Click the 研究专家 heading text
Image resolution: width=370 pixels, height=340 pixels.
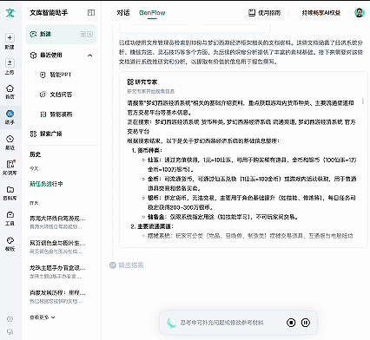pos(146,82)
